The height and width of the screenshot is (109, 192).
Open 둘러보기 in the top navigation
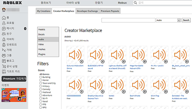coord(46,3)
